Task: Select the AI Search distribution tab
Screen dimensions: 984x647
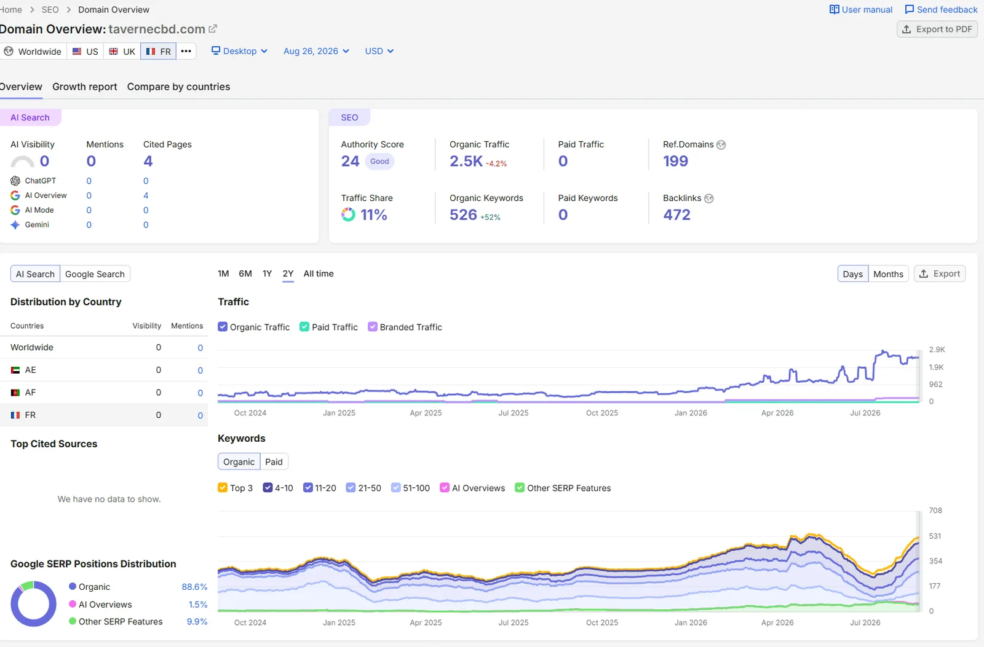Action: 35,274
